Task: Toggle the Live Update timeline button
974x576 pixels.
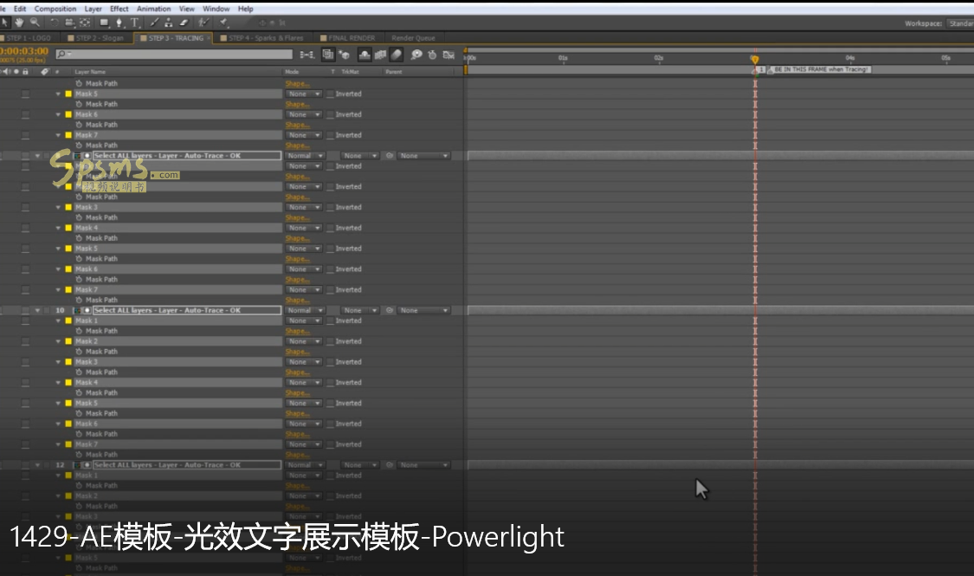Action: 328,55
